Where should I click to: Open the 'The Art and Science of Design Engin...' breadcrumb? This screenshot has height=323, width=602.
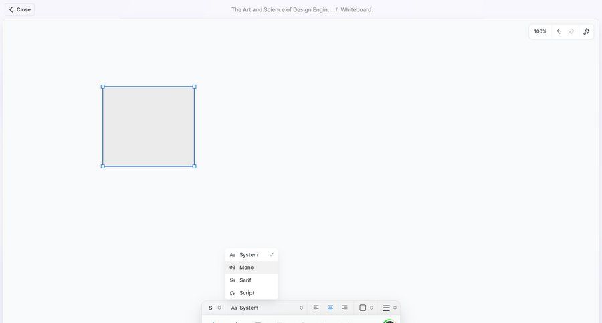(282, 9)
